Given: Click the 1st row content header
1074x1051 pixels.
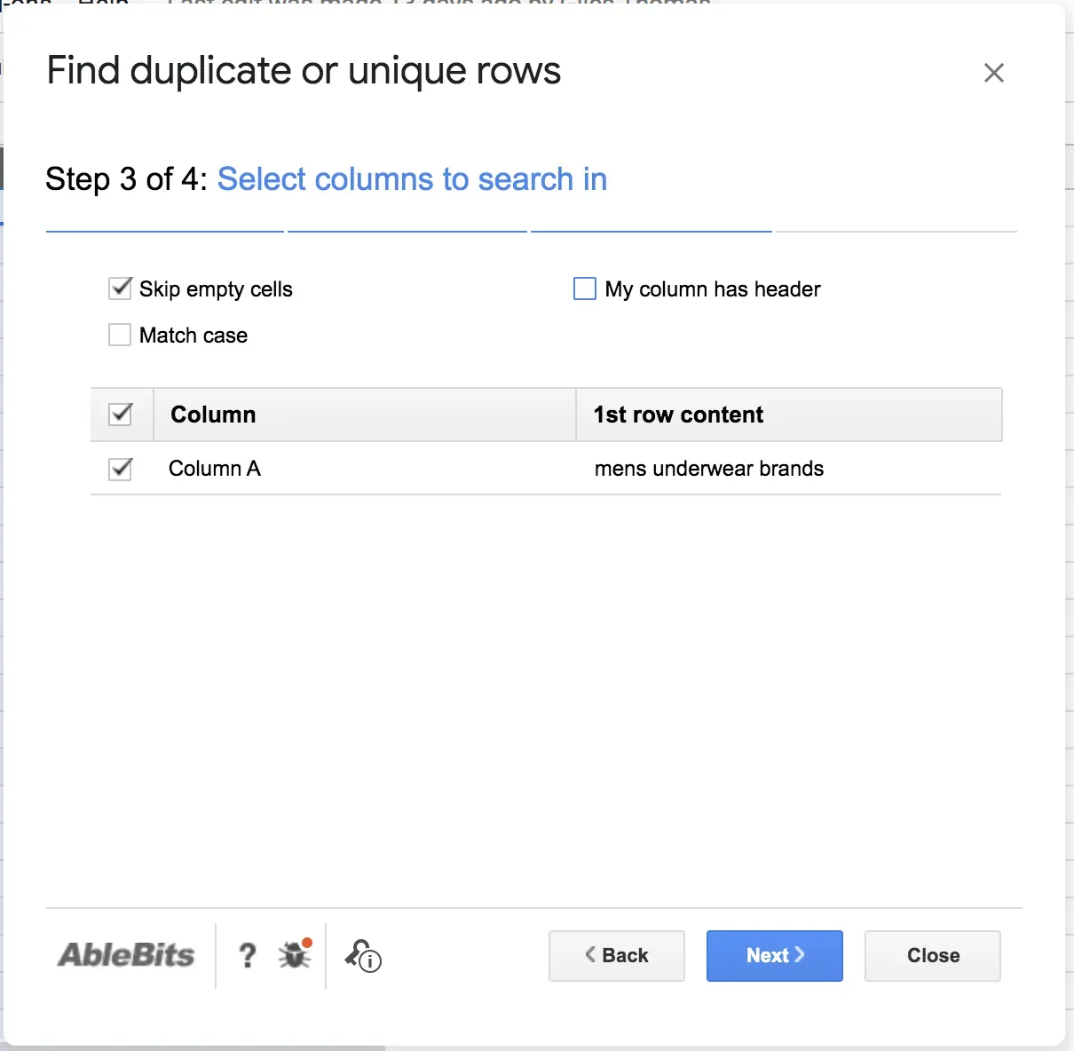Looking at the screenshot, I should click(678, 415).
